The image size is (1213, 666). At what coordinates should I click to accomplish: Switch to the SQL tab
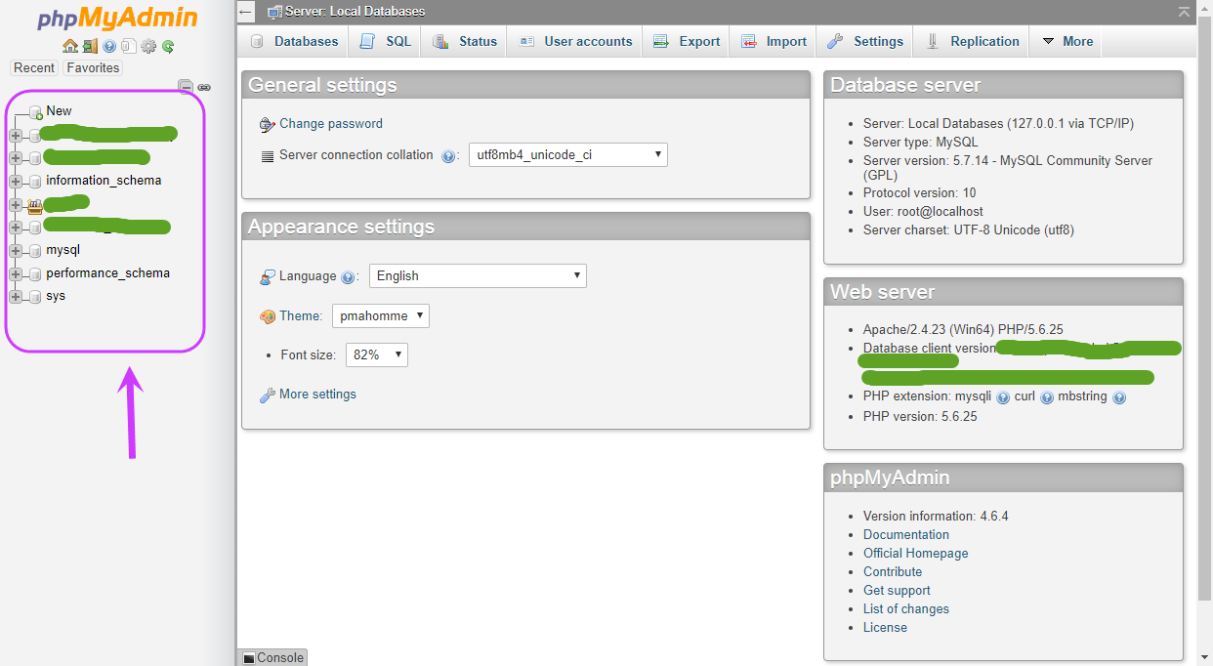click(x=385, y=41)
